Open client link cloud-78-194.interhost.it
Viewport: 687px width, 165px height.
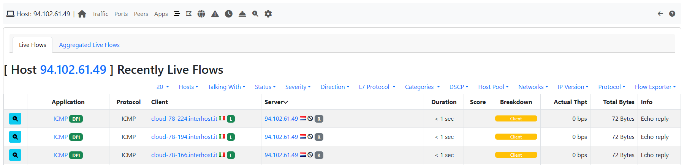tap(184, 137)
